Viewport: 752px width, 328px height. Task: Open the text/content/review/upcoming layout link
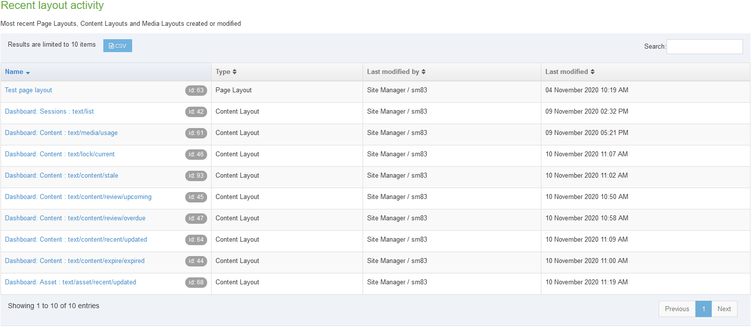(78, 197)
